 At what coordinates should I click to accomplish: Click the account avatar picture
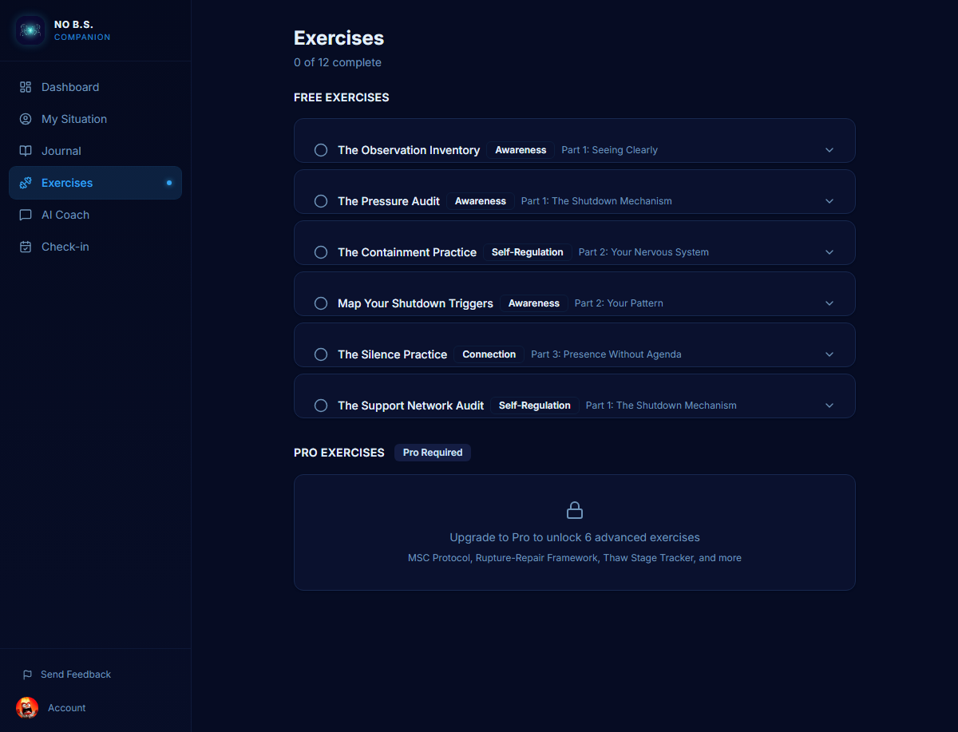click(x=27, y=708)
